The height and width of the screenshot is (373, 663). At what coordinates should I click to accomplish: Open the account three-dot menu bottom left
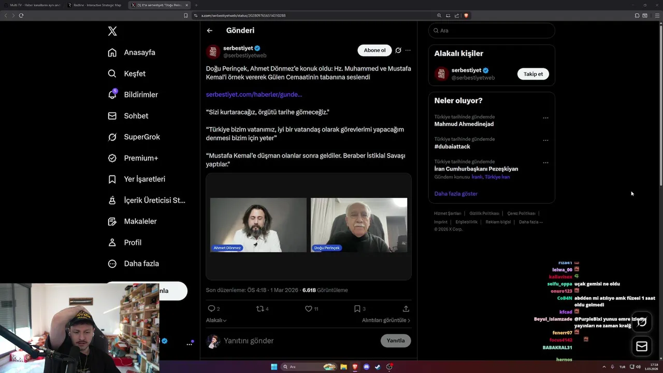pyautogui.click(x=190, y=344)
